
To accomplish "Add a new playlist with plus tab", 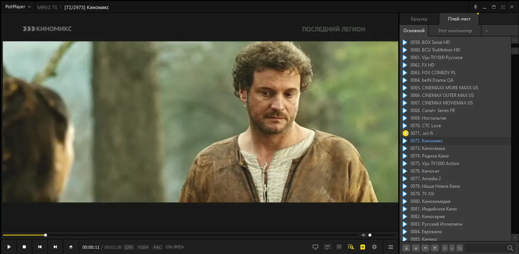I will coord(487,31).
